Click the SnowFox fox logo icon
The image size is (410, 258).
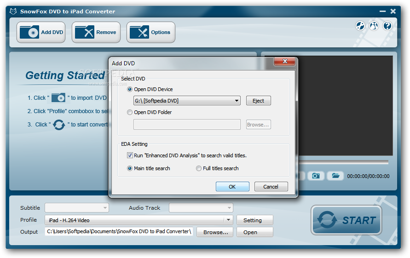point(13,11)
